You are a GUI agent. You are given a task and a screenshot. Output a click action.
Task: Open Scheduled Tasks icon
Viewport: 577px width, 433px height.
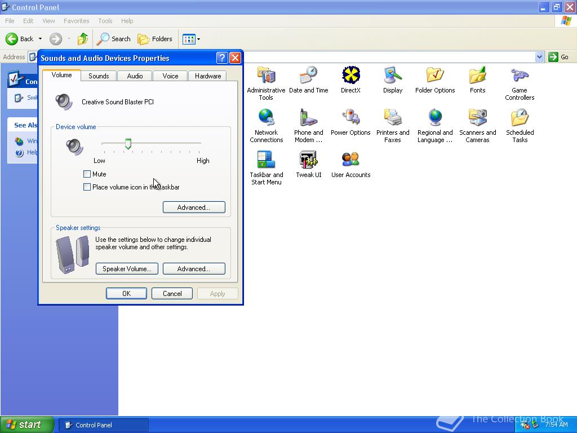click(x=520, y=126)
